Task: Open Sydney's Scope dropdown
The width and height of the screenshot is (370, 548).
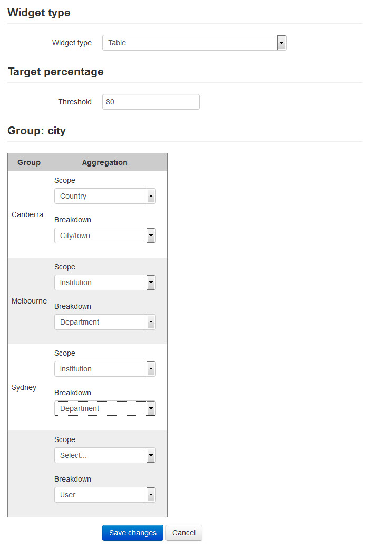Action: pos(105,369)
